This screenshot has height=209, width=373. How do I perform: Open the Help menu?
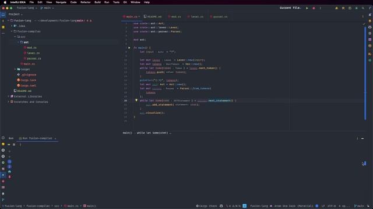coord(147,2)
